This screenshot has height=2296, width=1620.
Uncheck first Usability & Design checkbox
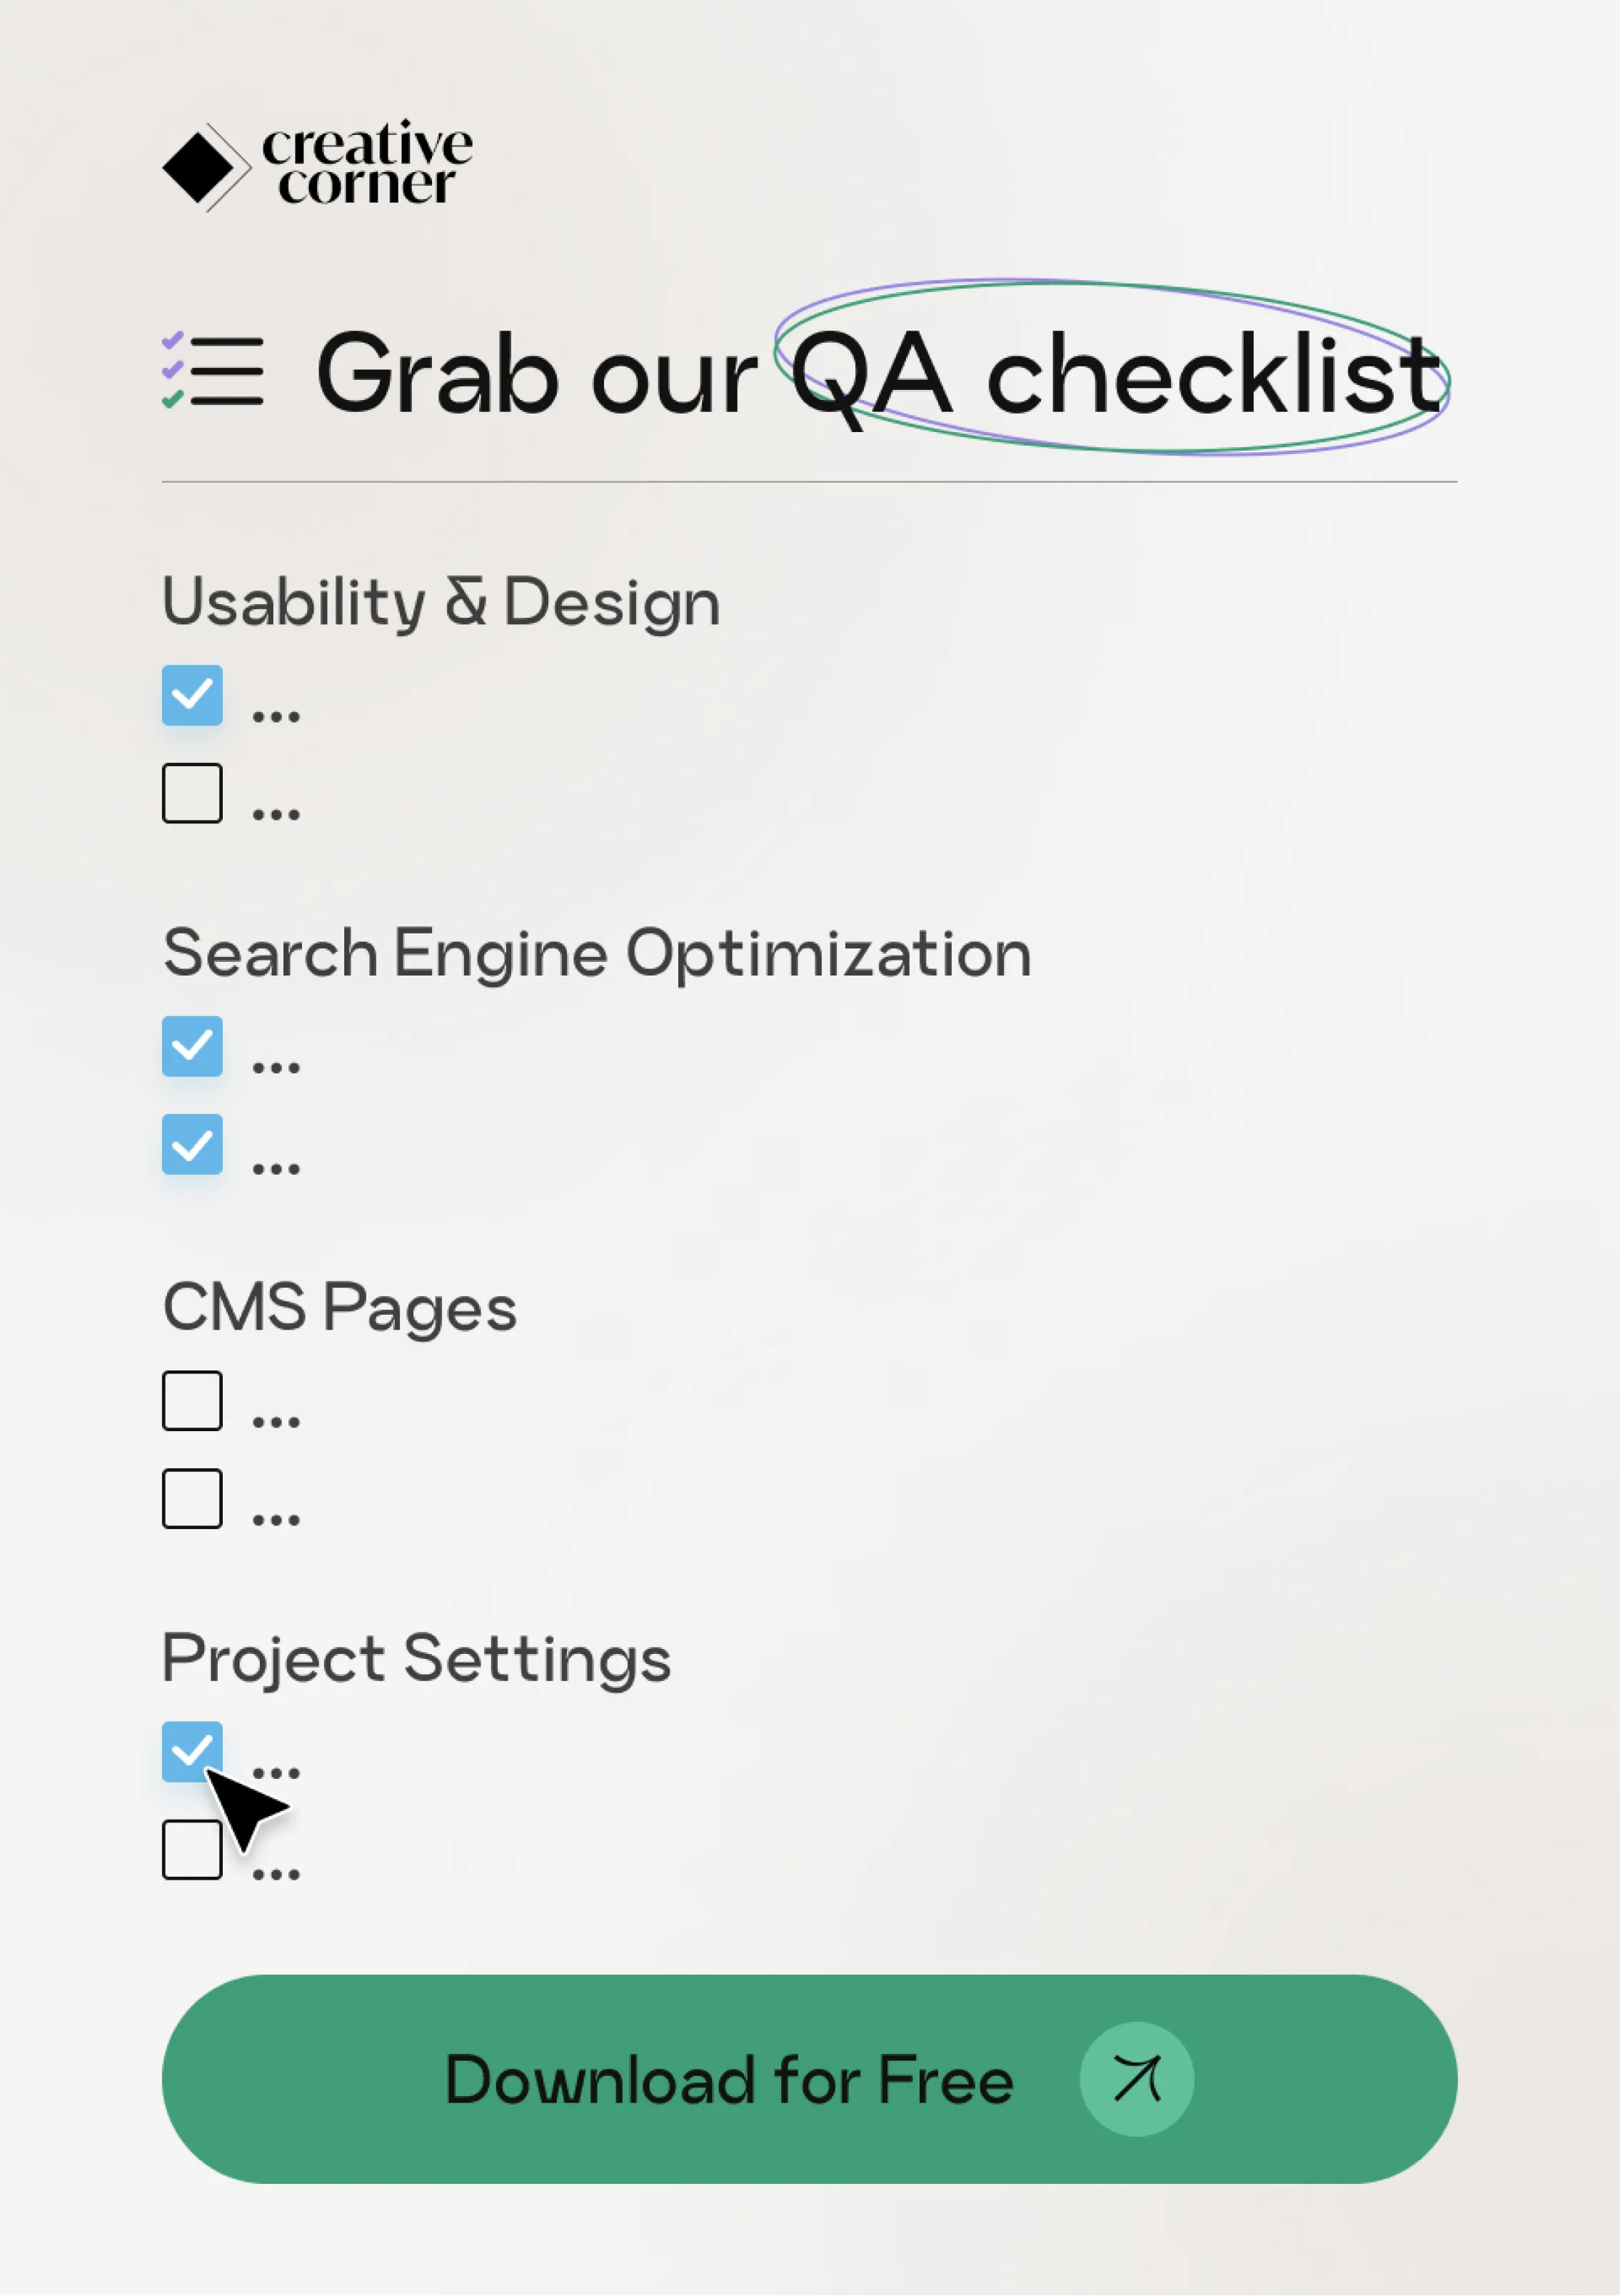tap(192, 695)
